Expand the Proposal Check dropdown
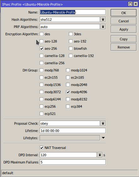 pyautogui.click(x=103, y=123)
